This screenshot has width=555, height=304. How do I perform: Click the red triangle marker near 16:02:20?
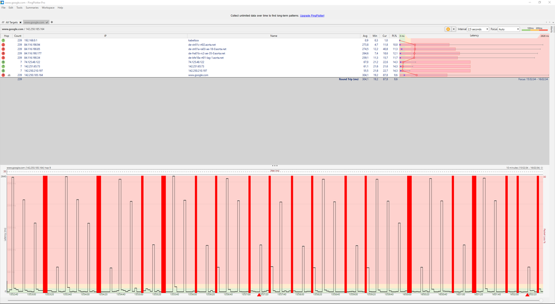click(x=527, y=295)
